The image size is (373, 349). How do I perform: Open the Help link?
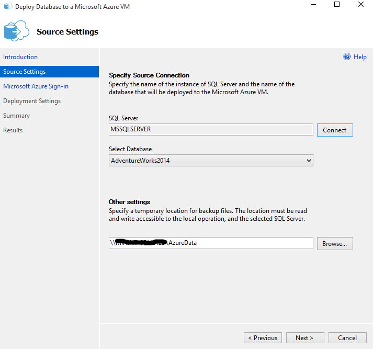tap(360, 57)
